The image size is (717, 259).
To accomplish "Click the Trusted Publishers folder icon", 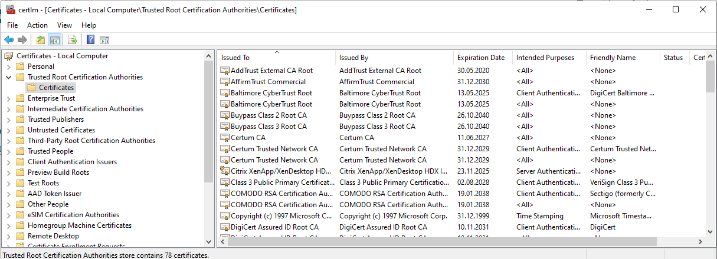I will [x=20, y=119].
